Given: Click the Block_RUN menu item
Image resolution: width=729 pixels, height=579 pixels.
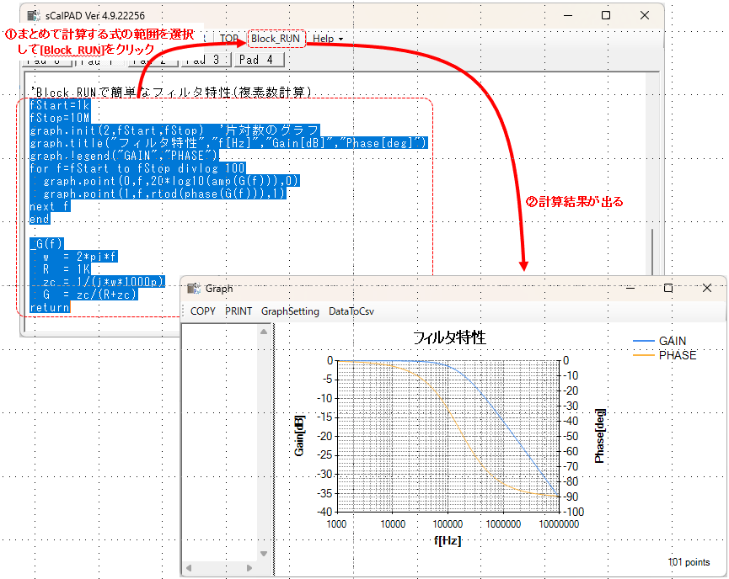Looking at the screenshot, I should click(276, 39).
